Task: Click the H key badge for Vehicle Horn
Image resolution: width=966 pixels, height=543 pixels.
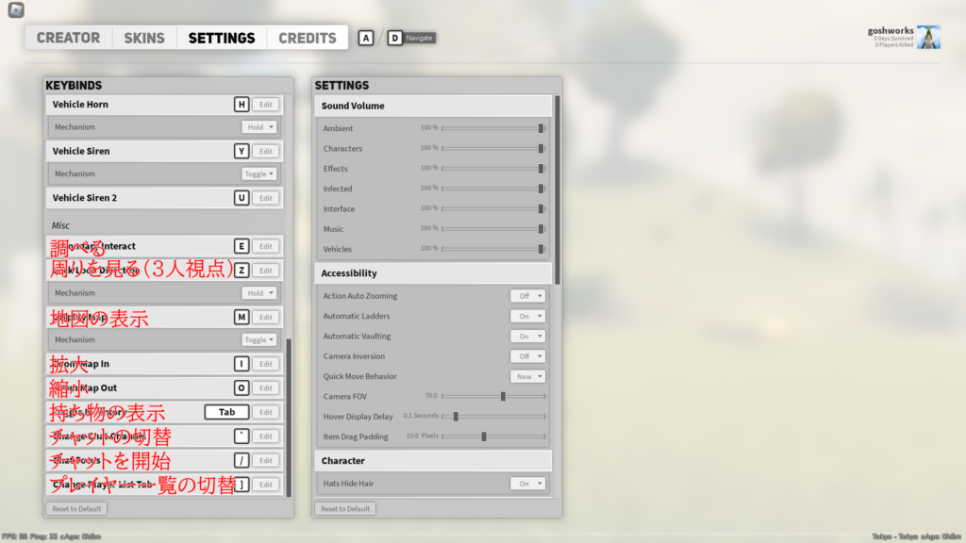Action: (241, 104)
